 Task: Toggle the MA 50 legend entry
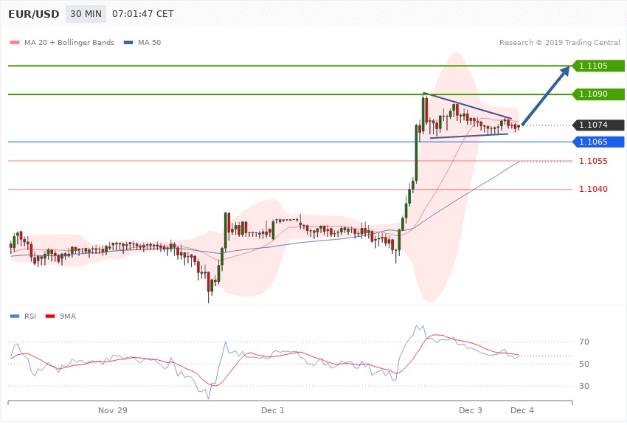click(x=143, y=43)
